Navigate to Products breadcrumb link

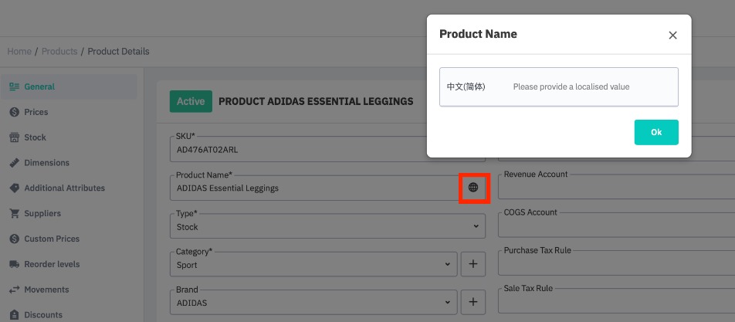coord(59,52)
